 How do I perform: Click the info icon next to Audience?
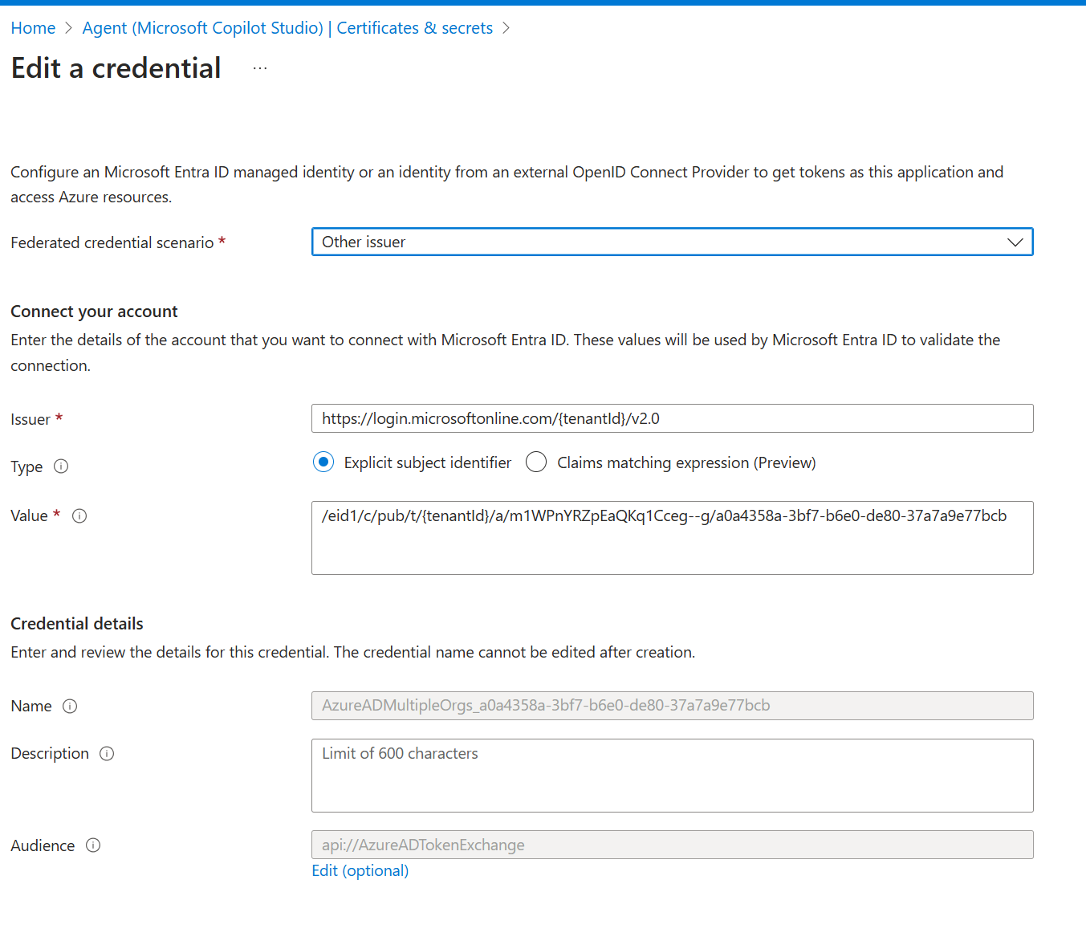tap(93, 845)
